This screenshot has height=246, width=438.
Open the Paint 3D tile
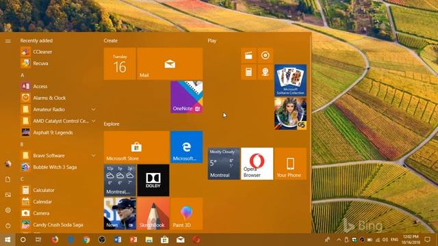(187, 214)
